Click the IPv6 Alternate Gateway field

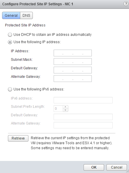83,125
